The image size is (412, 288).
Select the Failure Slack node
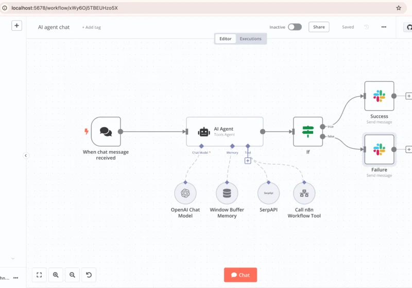[x=379, y=149]
